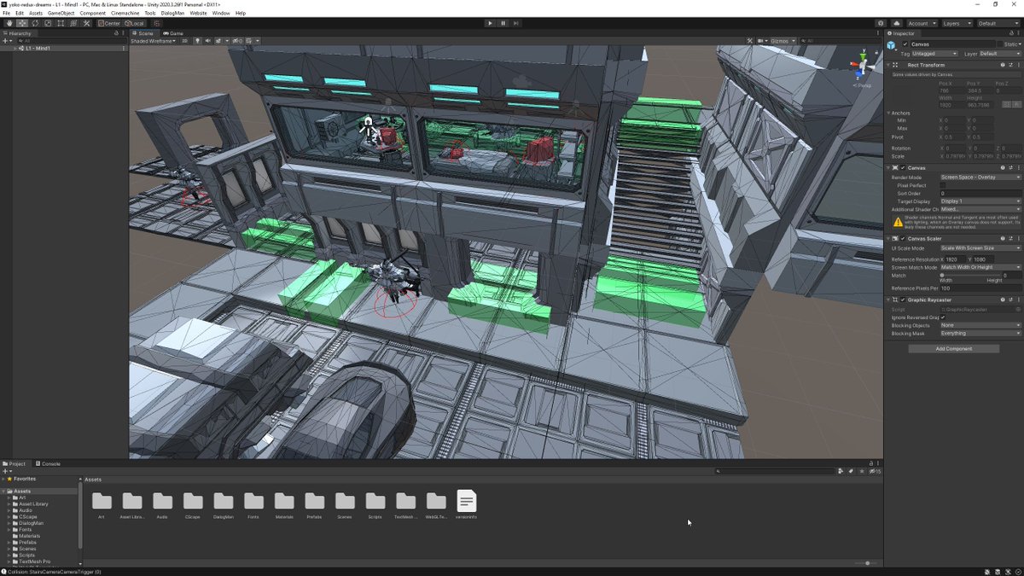The height and width of the screenshot is (576, 1024).
Task: Open Graphic Raycaster preset settings icon
Action: [1011, 300]
